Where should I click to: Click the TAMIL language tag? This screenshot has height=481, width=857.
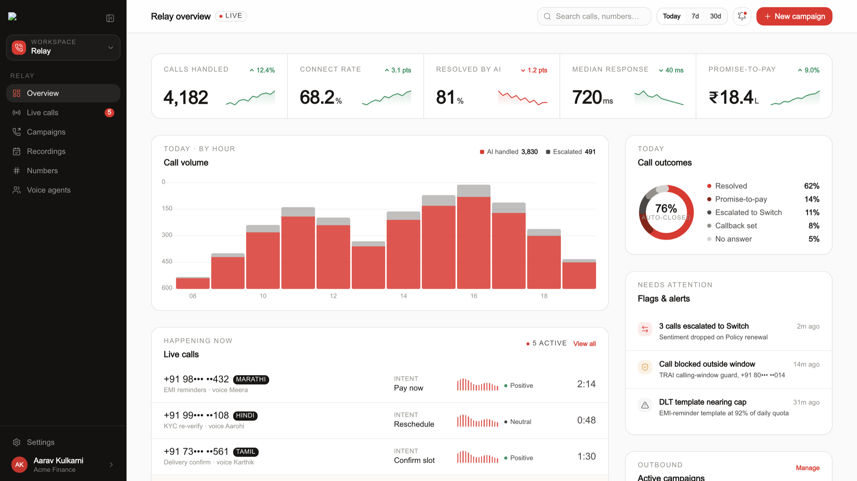pyautogui.click(x=246, y=452)
